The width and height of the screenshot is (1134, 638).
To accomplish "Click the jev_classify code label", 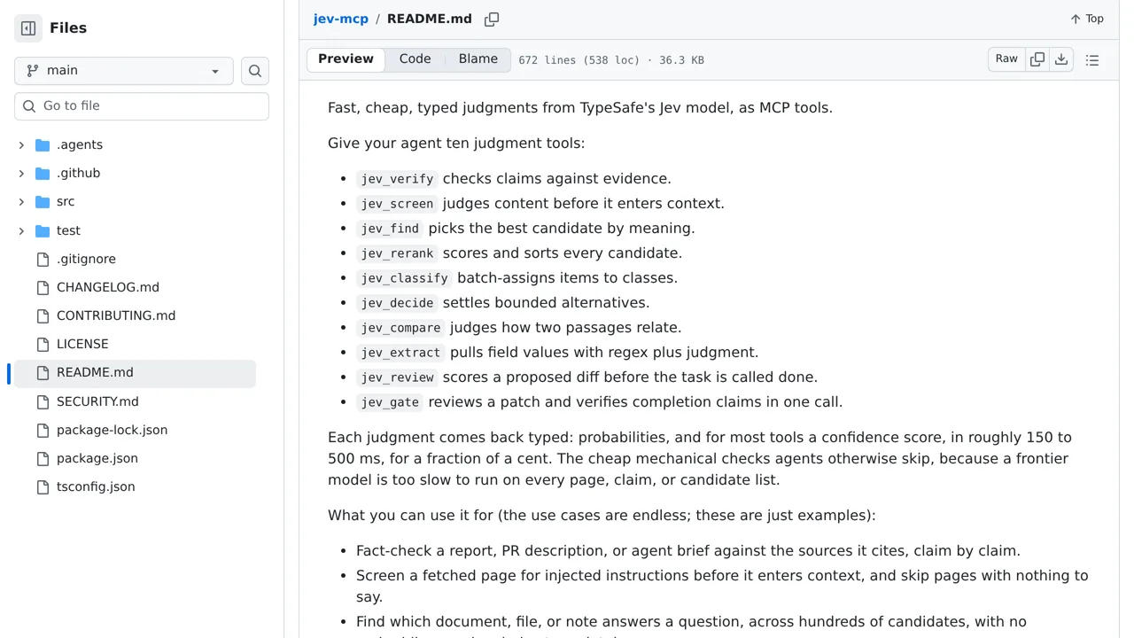I will [404, 278].
